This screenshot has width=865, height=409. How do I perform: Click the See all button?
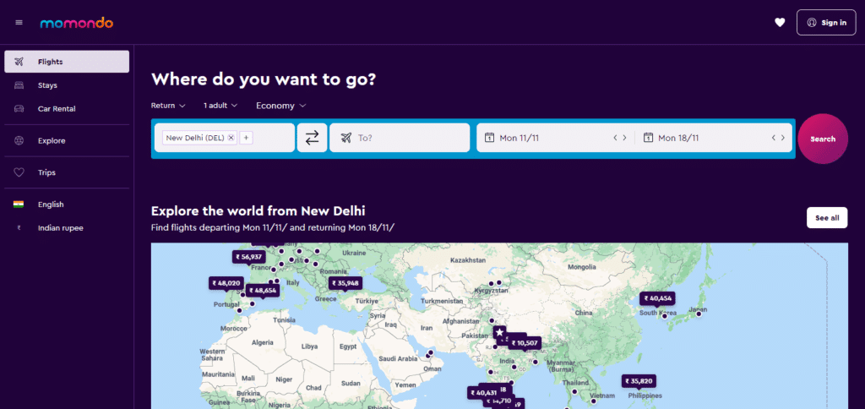(827, 218)
